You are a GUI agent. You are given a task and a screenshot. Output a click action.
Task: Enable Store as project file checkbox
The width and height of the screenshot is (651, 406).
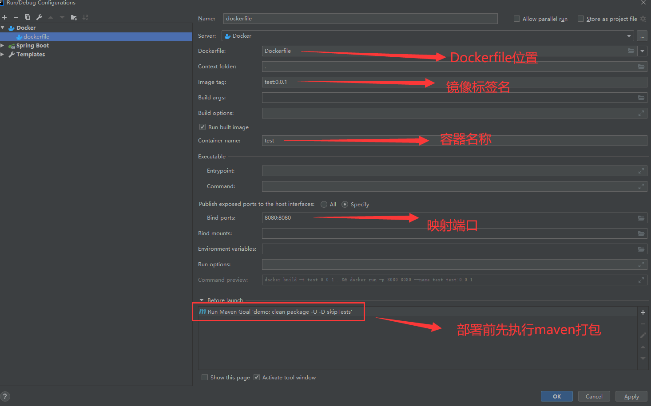tap(581, 19)
